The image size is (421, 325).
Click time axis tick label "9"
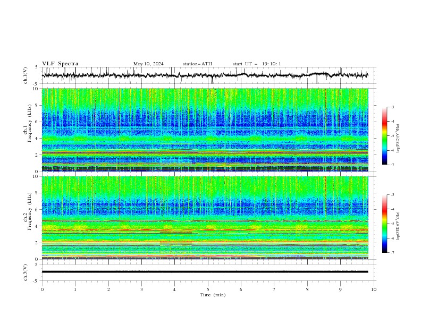point(340,289)
